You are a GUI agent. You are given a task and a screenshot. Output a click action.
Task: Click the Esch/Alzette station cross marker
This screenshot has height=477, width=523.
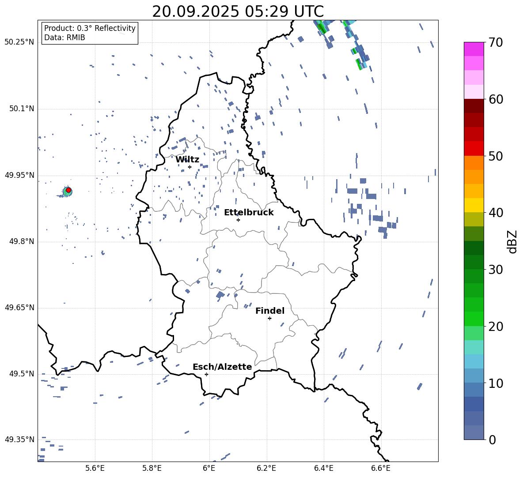pos(206,374)
